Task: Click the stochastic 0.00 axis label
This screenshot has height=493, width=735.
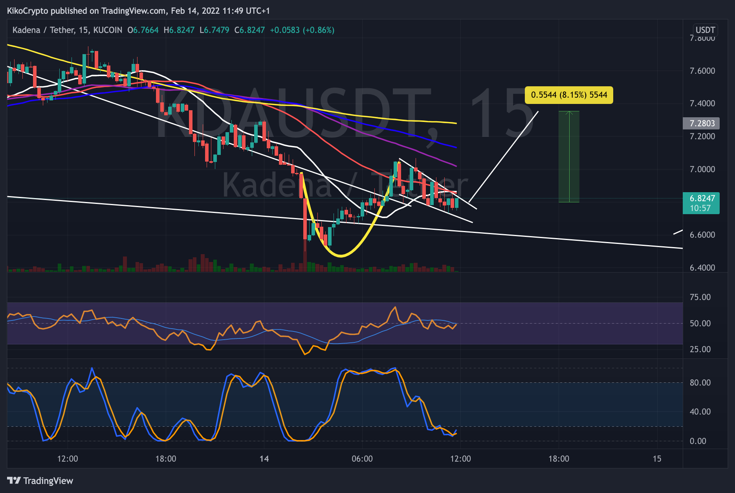Action: 698,441
